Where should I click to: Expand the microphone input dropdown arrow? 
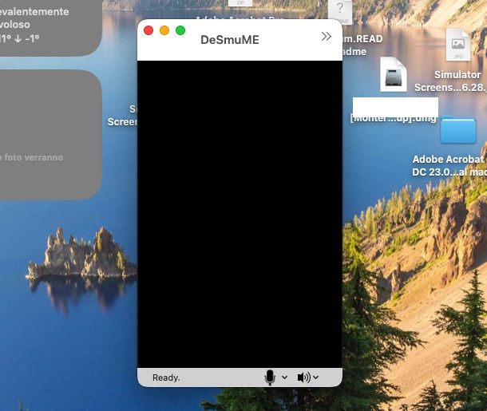284,377
